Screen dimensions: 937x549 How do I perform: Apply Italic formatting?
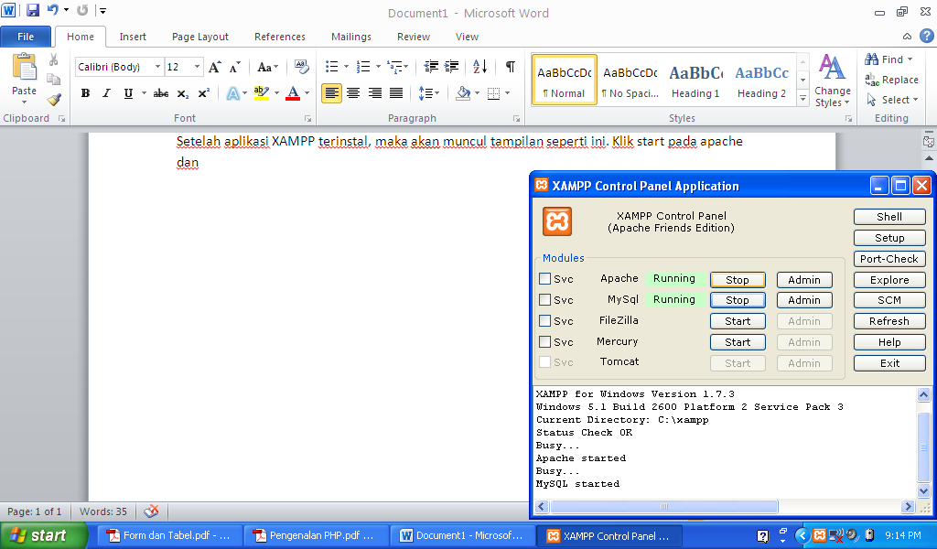tap(106, 93)
